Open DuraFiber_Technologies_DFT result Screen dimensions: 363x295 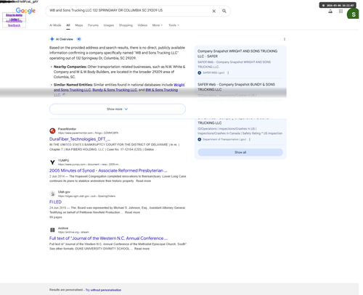pos(80,139)
